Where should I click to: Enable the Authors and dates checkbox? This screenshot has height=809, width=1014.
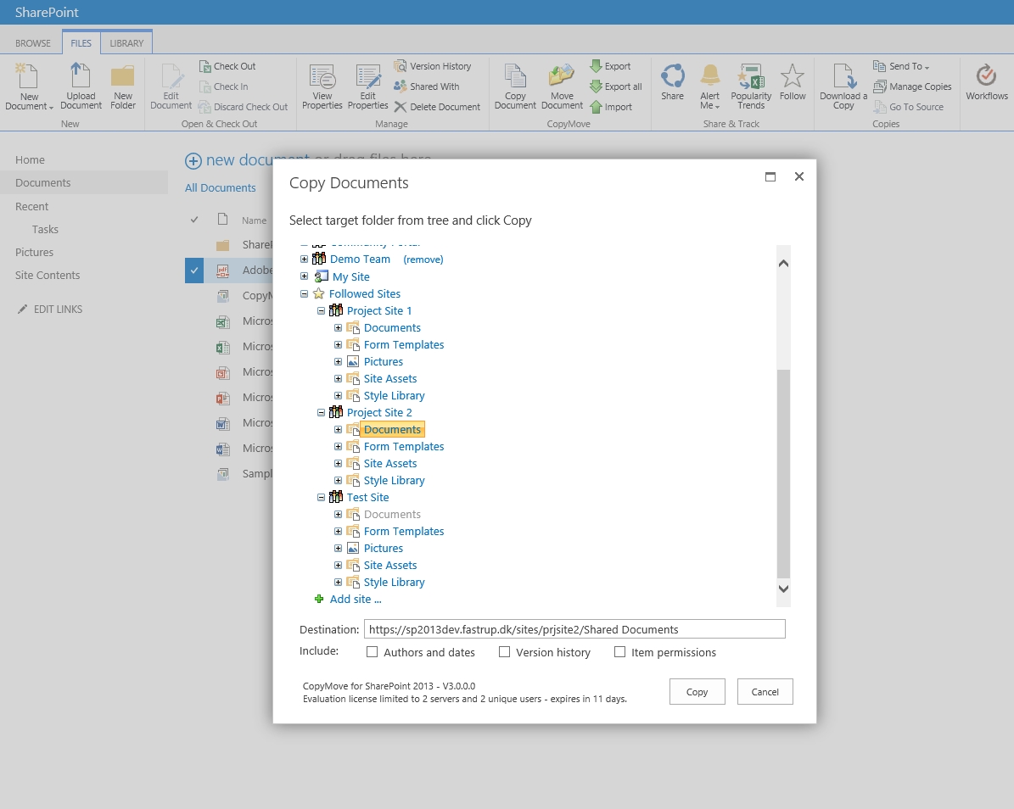click(x=372, y=651)
